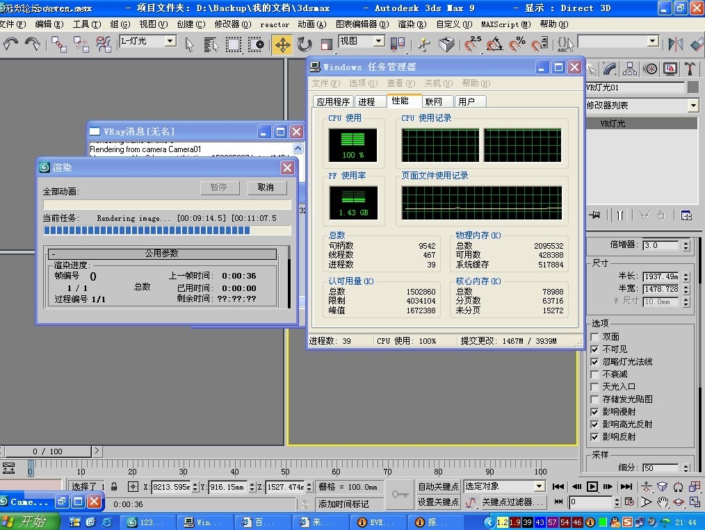This screenshot has height=530, width=705.
Task: Activate the Select and Scale tool
Action: click(x=326, y=44)
